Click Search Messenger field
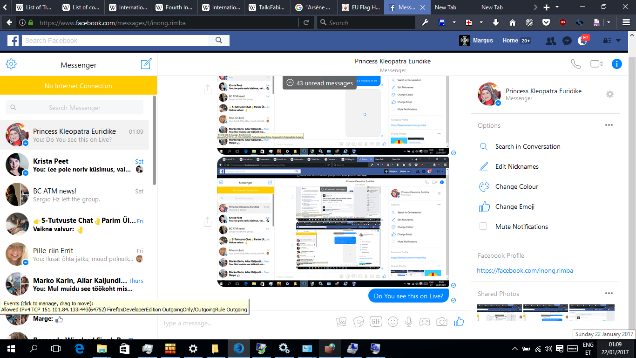Viewport: 636px width, 358px height. tap(74, 107)
